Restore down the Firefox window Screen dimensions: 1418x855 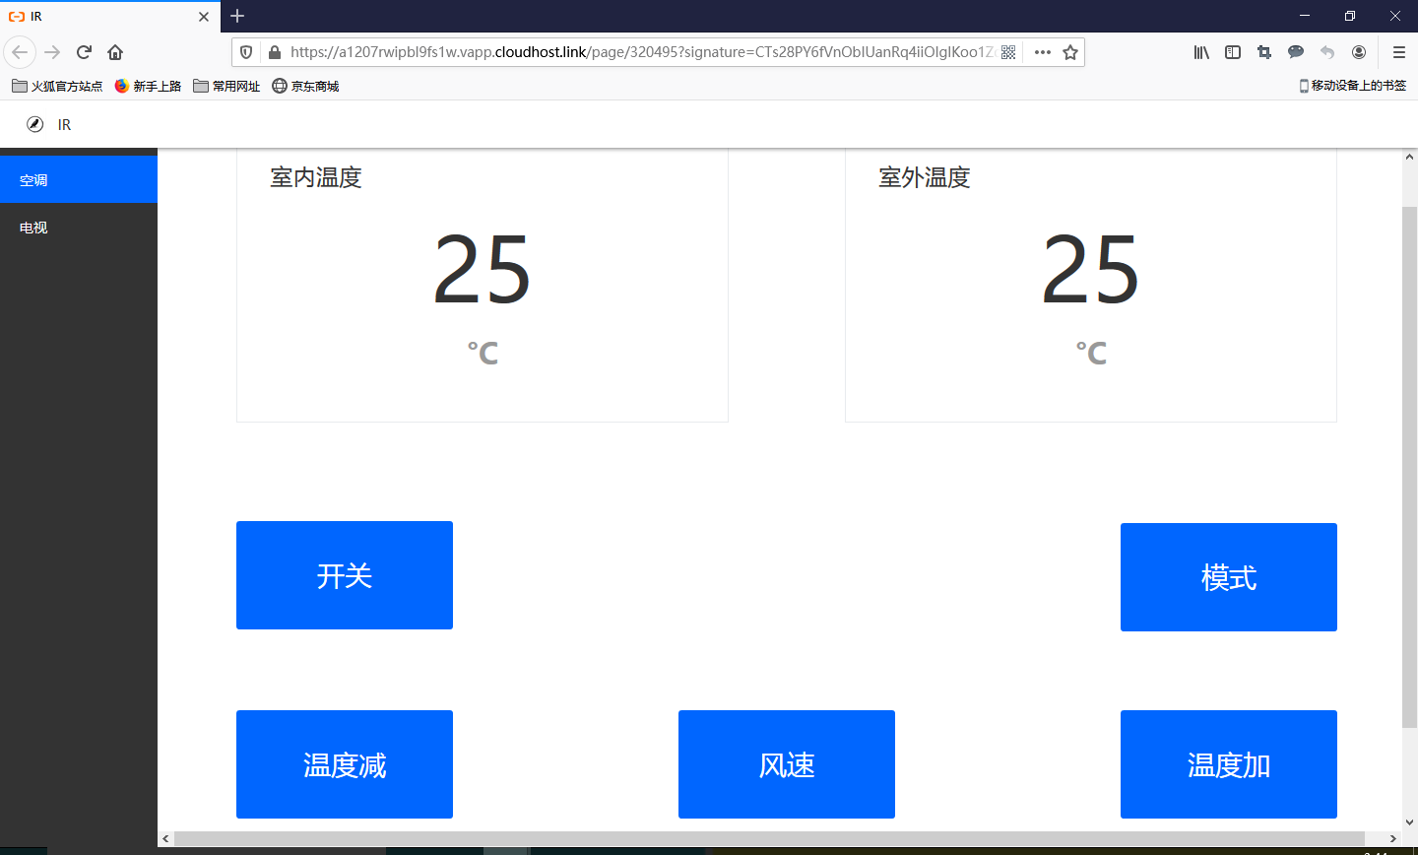(x=1350, y=16)
